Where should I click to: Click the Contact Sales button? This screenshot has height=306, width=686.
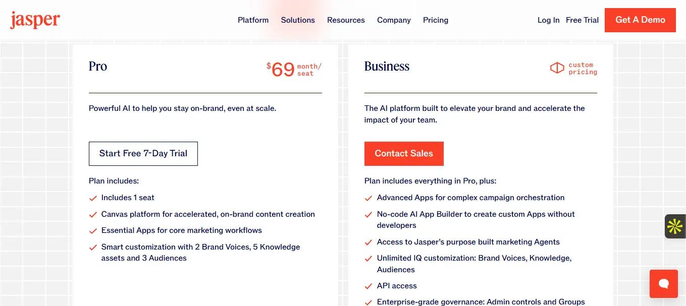click(404, 154)
